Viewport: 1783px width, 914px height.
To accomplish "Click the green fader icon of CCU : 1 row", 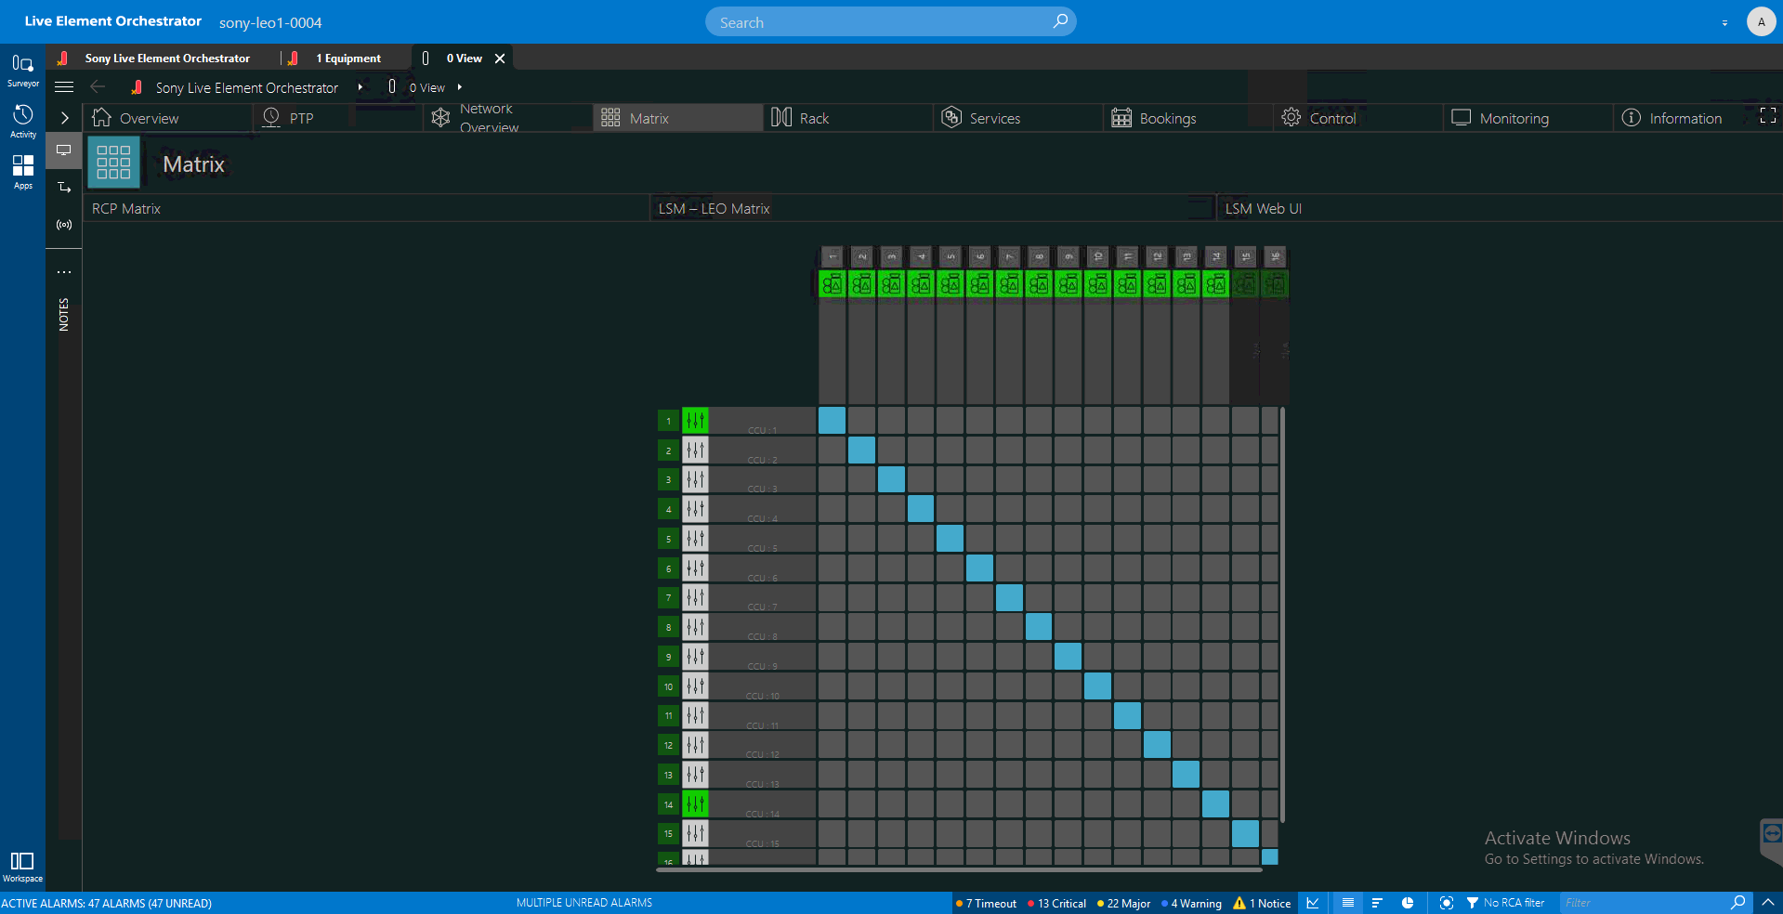I will pyautogui.click(x=695, y=421).
